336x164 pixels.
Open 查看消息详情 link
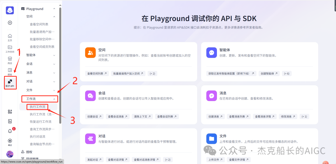click(x=265, y=117)
